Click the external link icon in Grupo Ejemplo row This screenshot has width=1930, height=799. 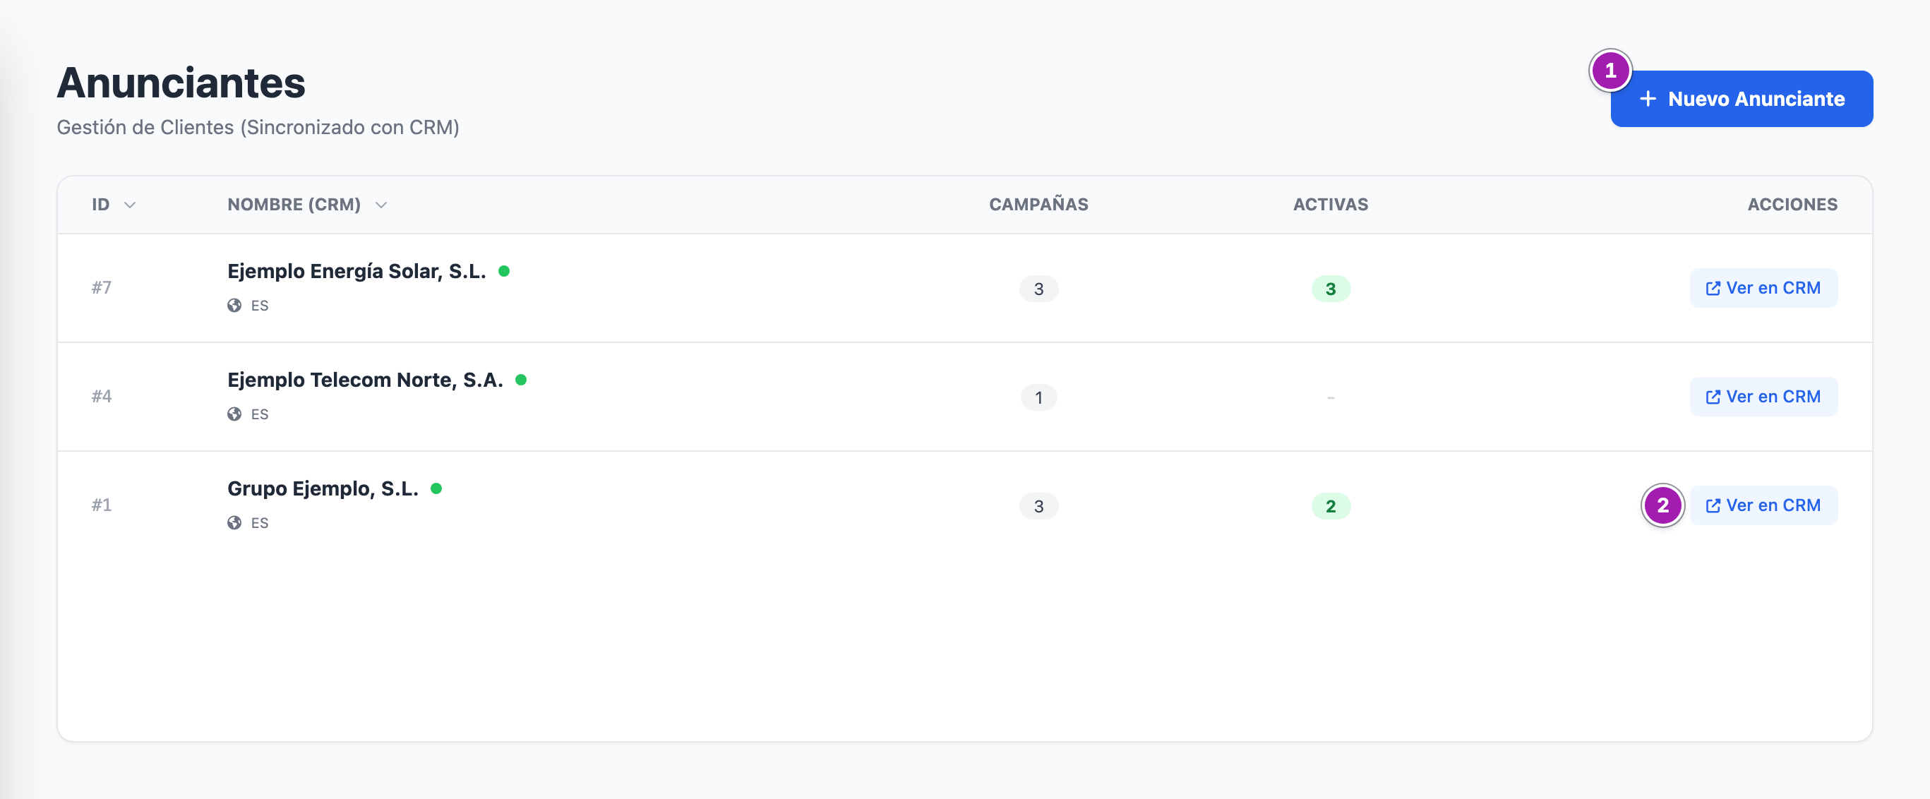[x=1712, y=505]
